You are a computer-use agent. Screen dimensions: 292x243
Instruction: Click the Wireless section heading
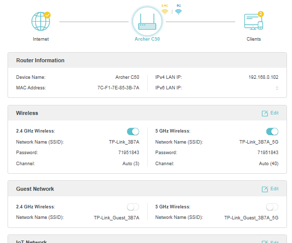pos(27,113)
